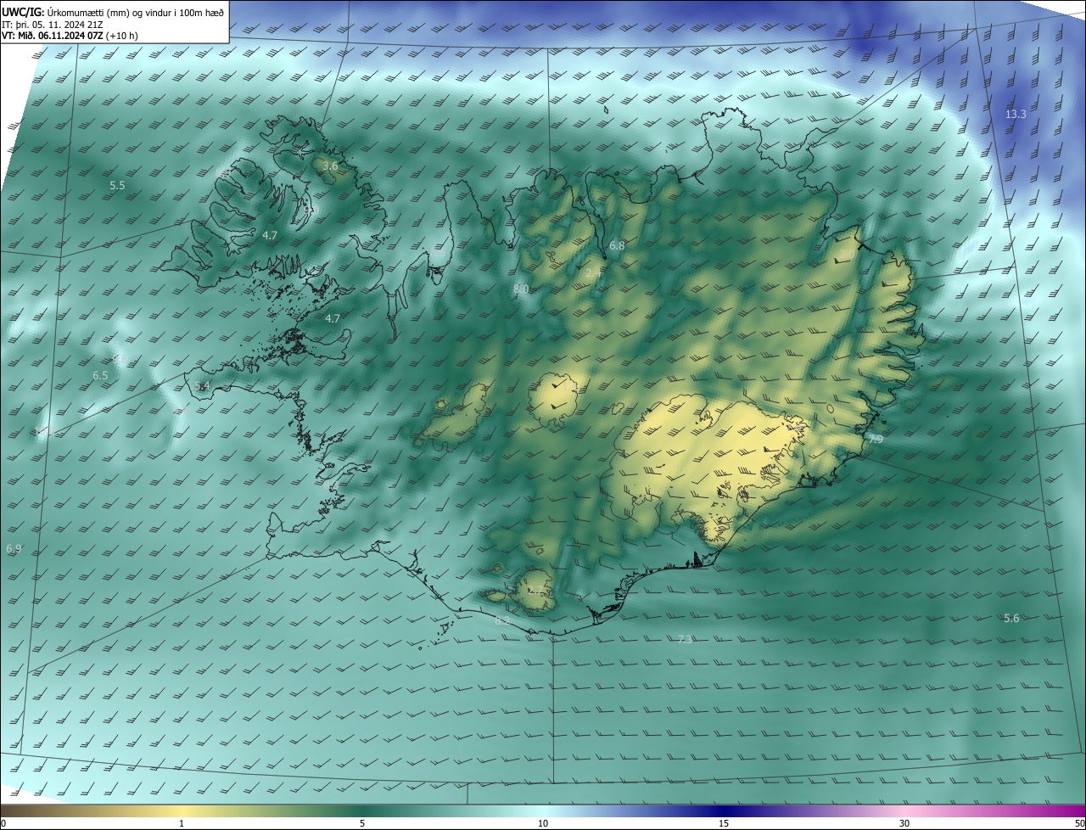
Task: Click the IT 05. 11. 2024 21Z line
Action: (x=53, y=24)
